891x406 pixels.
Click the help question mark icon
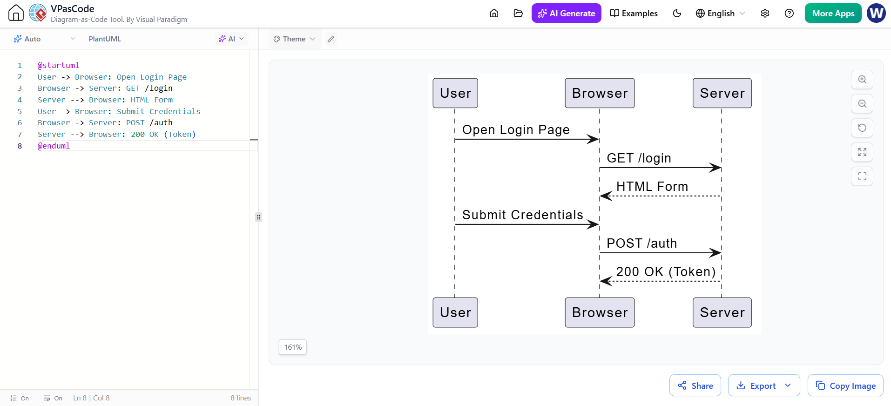789,13
